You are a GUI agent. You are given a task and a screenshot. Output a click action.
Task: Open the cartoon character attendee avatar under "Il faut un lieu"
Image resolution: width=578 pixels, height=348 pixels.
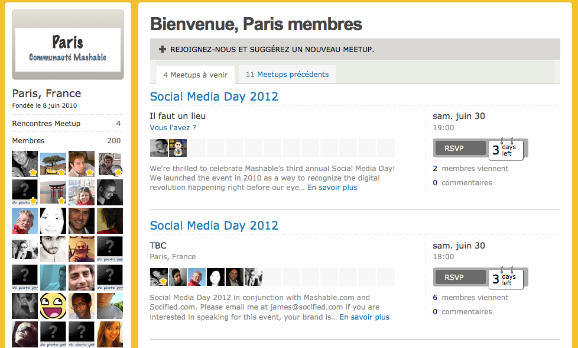[178, 148]
